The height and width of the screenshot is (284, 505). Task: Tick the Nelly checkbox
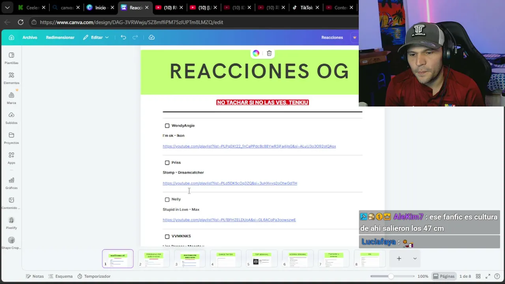167,200
